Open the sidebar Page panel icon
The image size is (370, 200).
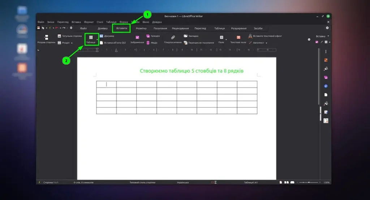(x=326, y=95)
